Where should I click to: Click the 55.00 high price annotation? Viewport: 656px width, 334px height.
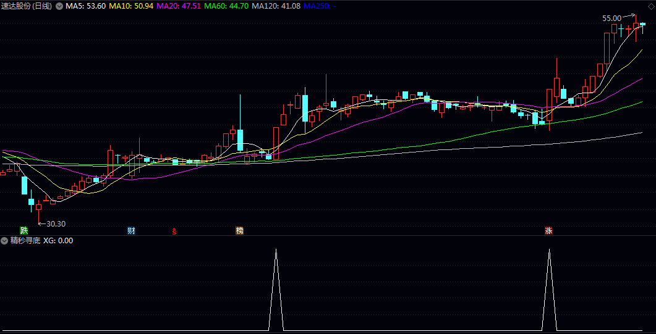click(x=611, y=19)
